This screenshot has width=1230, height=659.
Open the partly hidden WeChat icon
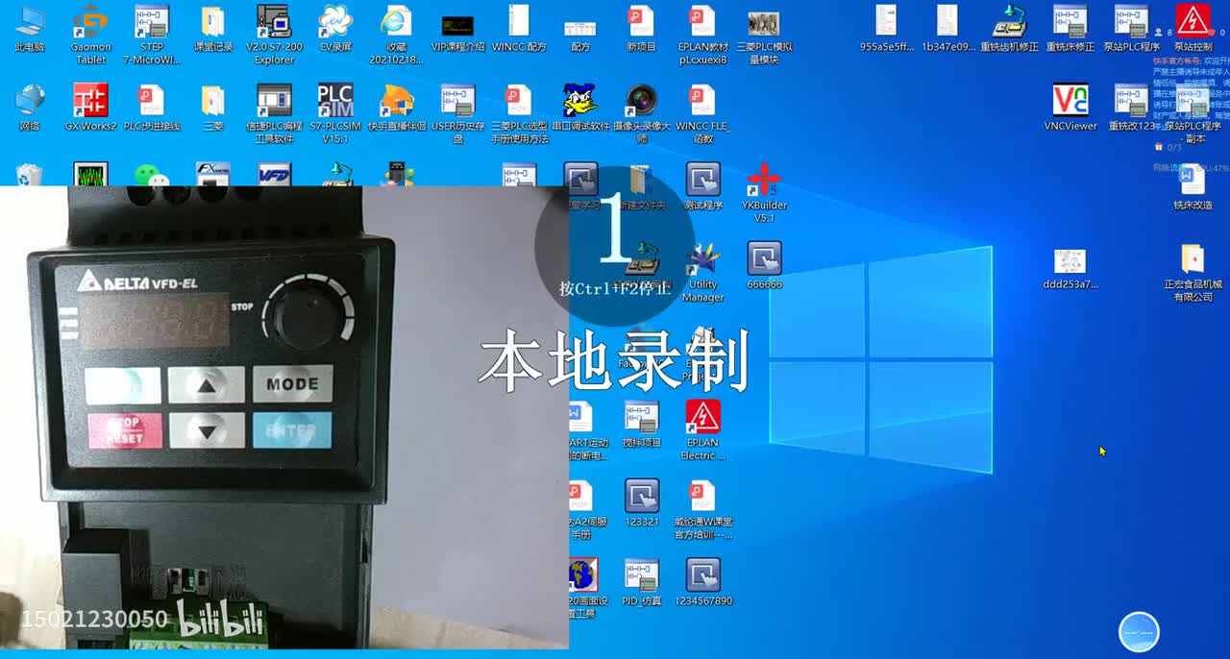(152, 175)
